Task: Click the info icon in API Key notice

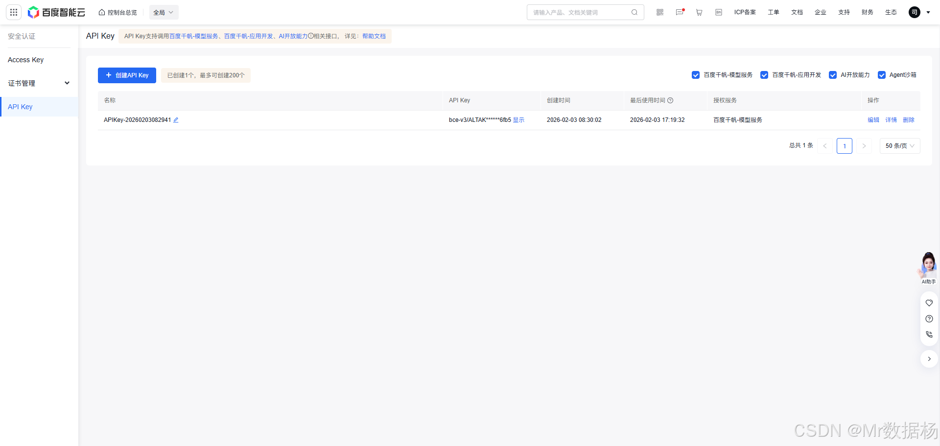Action: pyautogui.click(x=311, y=36)
